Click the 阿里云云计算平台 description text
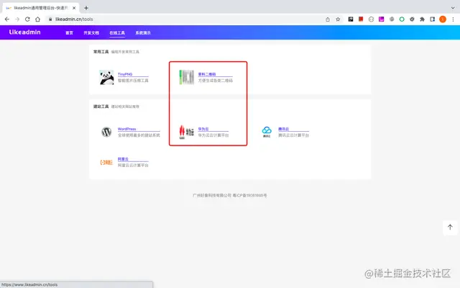The width and height of the screenshot is (460, 288). tap(133, 166)
